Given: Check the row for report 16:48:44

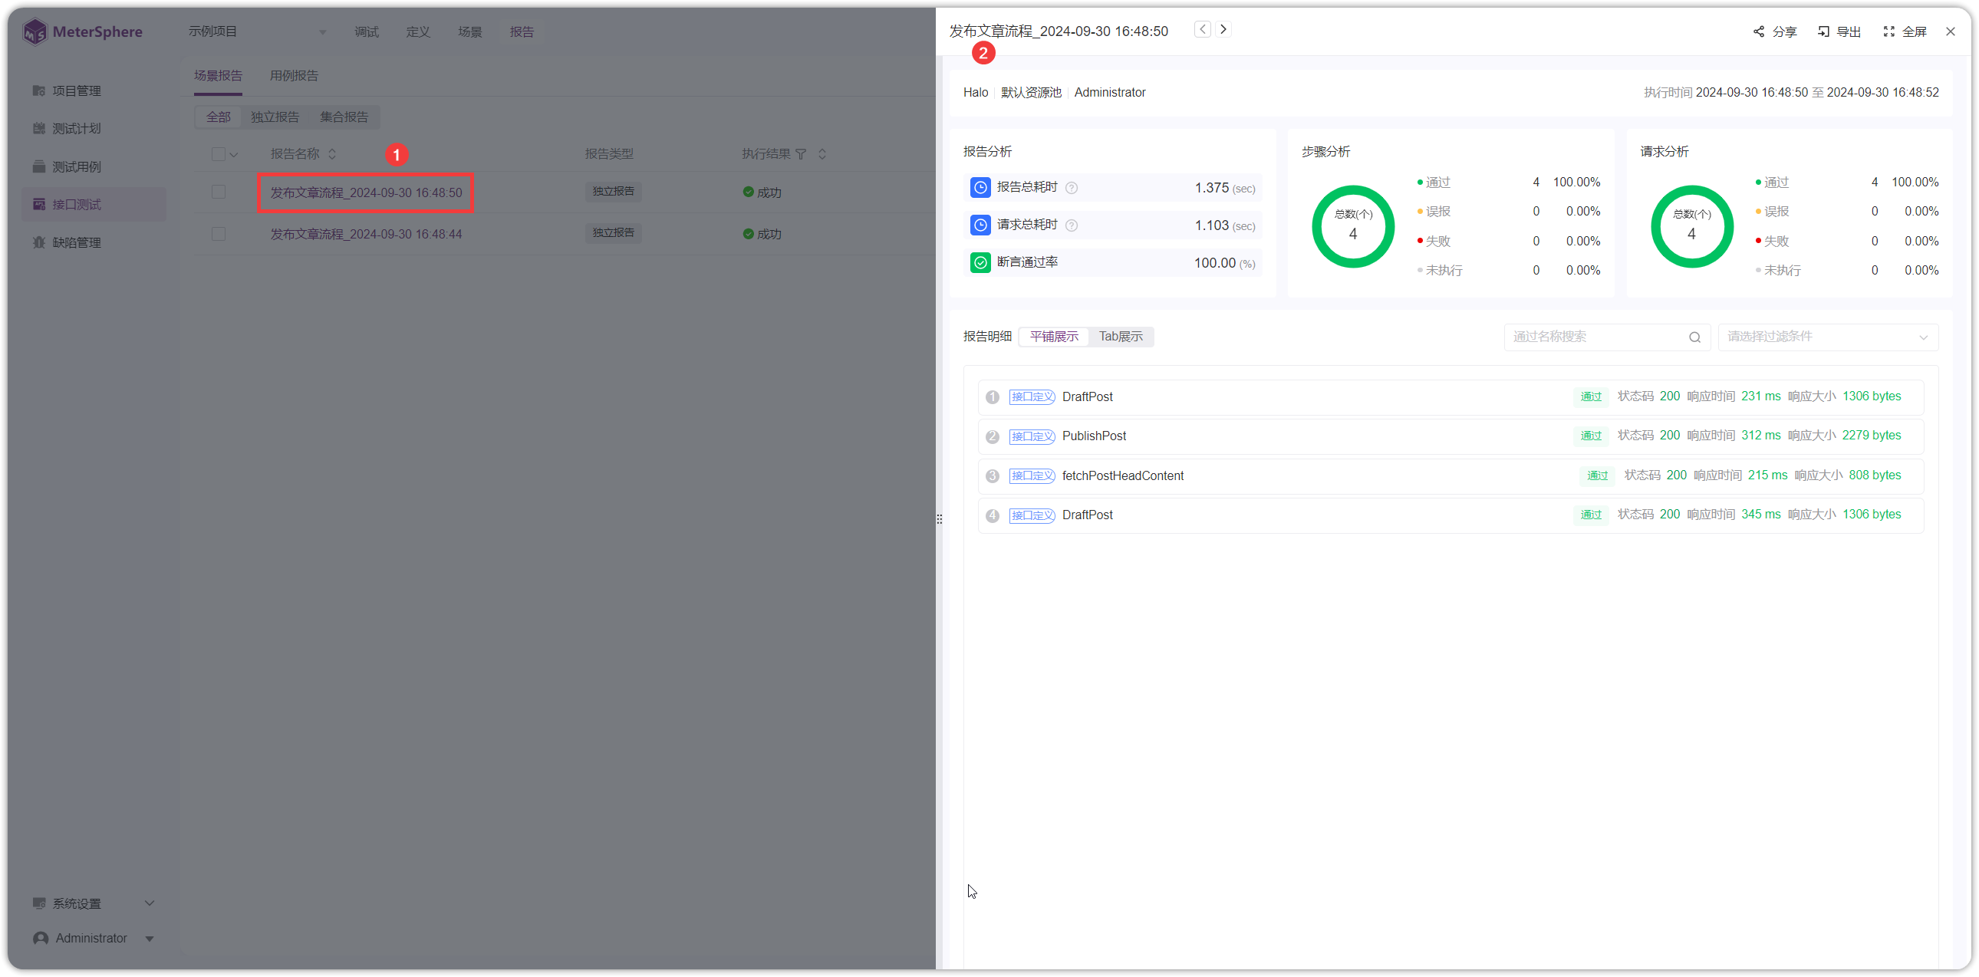Looking at the screenshot, I should point(218,233).
